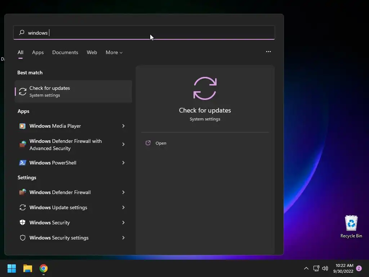Click the Windows Update settings refresh icon
The height and width of the screenshot is (277, 369).
point(23,207)
